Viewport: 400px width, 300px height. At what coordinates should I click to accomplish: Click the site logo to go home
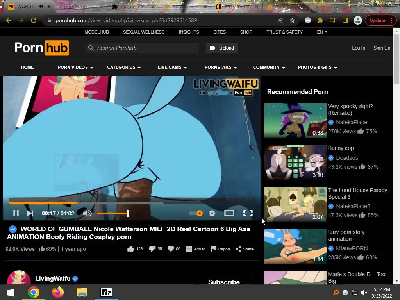point(41,48)
